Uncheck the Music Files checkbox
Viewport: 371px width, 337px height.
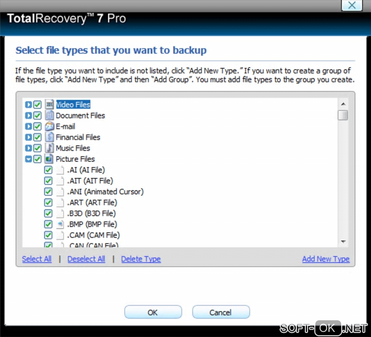pos(37,148)
